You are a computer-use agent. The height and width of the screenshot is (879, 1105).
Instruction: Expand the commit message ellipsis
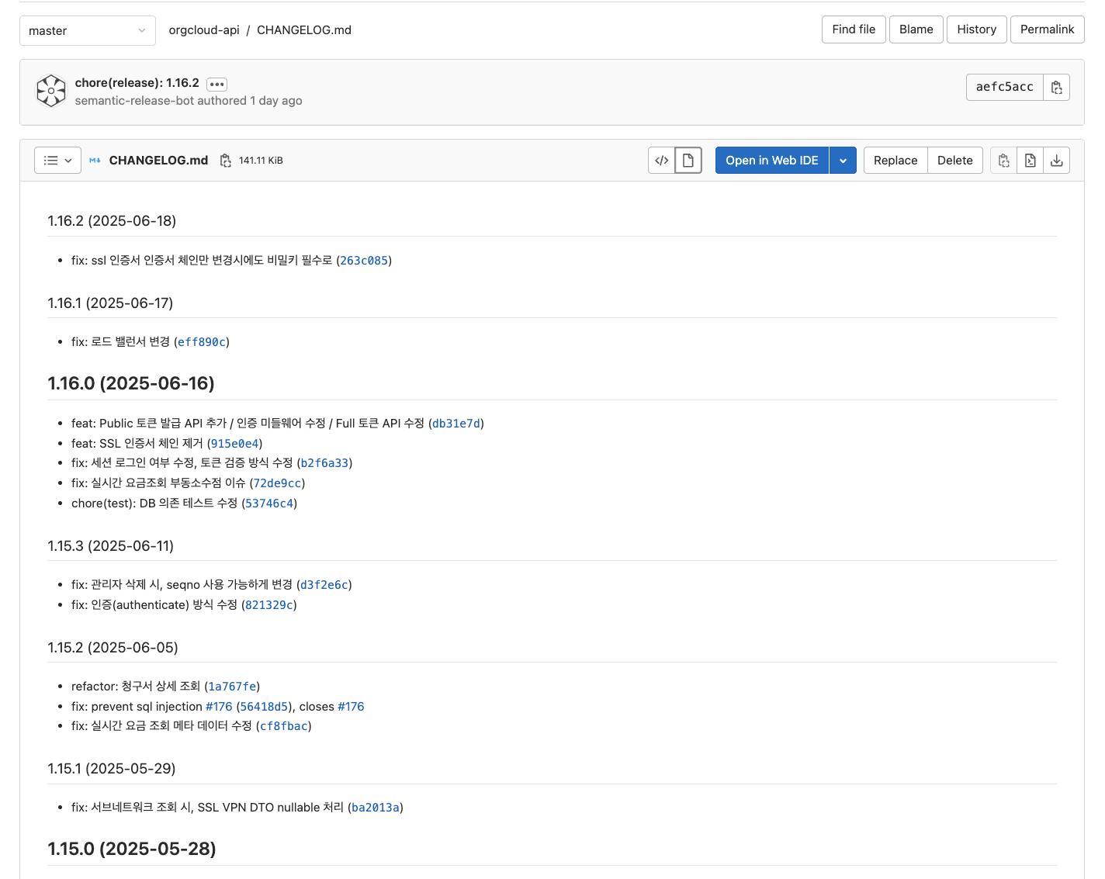point(216,84)
